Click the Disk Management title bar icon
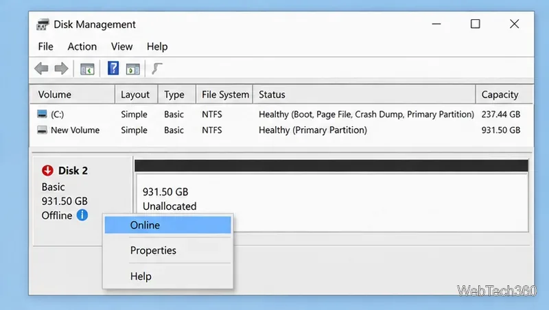This screenshot has height=310, width=549. pos(43,25)
